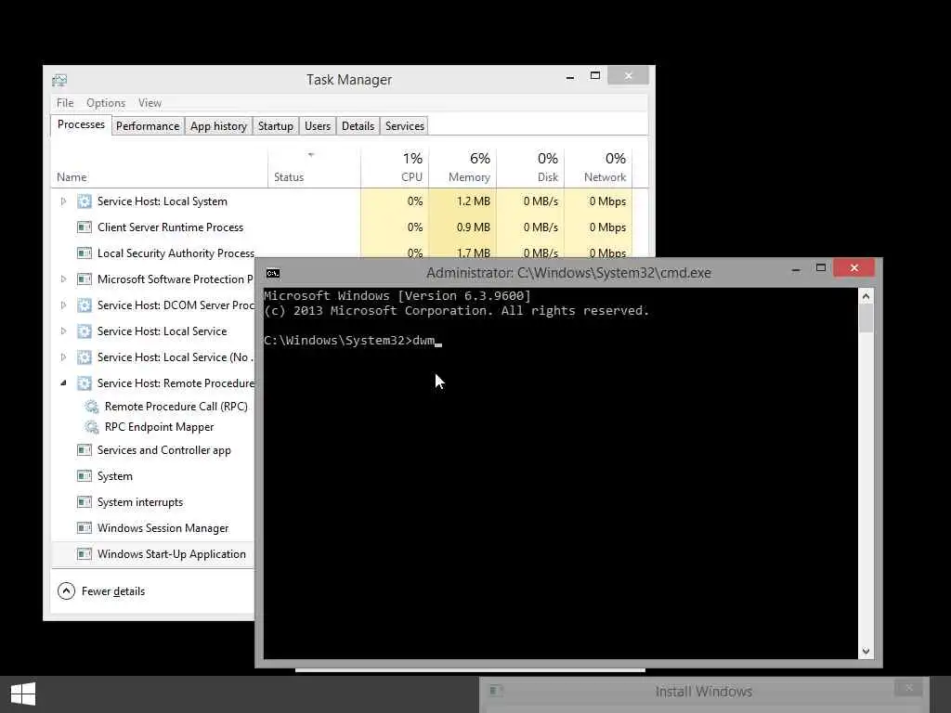This screenshot has width=951, height=713.
Task: Expand Service Host: Local System group
Action: tap(63, 201)
